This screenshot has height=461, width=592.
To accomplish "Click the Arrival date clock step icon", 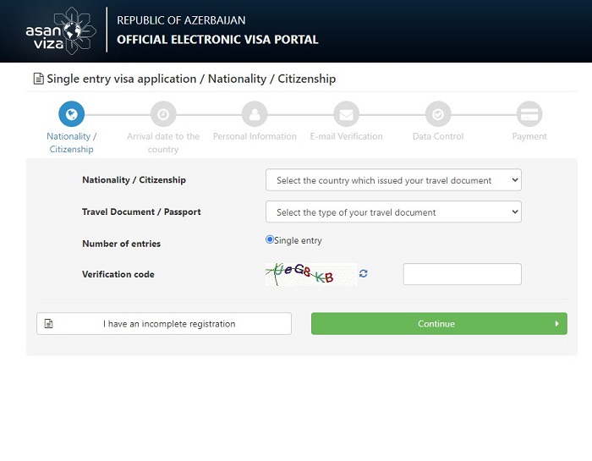I will [163, 114].
